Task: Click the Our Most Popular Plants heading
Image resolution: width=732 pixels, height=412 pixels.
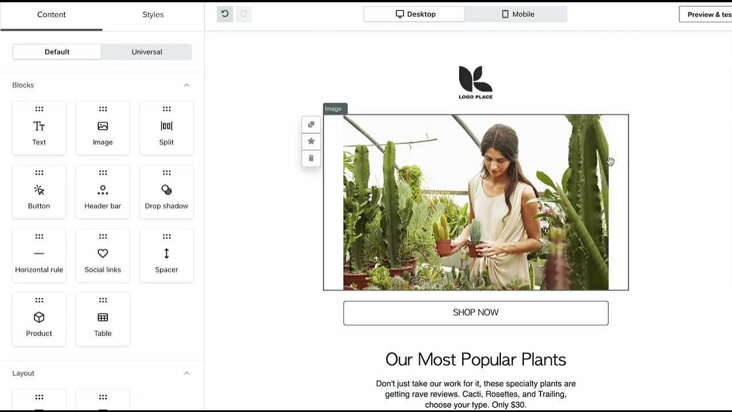Action: tap(476, 359)
